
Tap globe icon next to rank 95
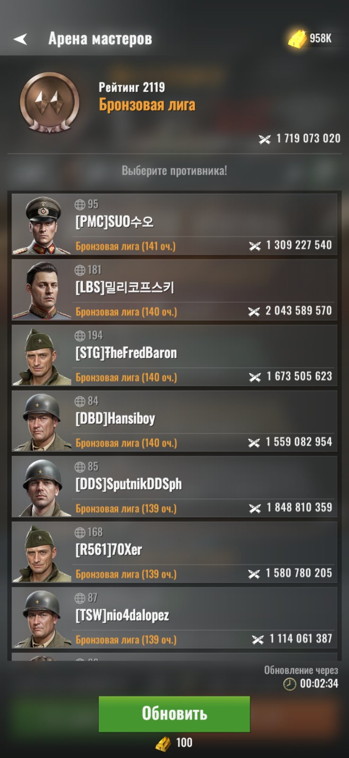pyautogui.click(x=80, y=204)
